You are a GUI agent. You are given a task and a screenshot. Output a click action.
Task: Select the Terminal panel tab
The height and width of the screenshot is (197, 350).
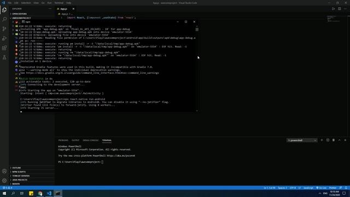click(107, 140)
